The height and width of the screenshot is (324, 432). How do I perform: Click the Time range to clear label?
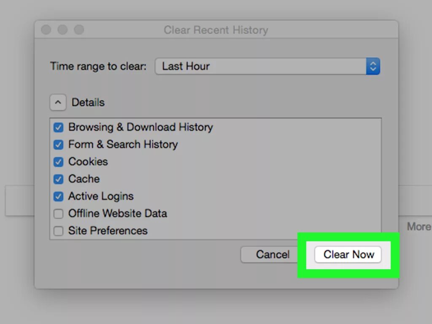(x=98, y=66)
